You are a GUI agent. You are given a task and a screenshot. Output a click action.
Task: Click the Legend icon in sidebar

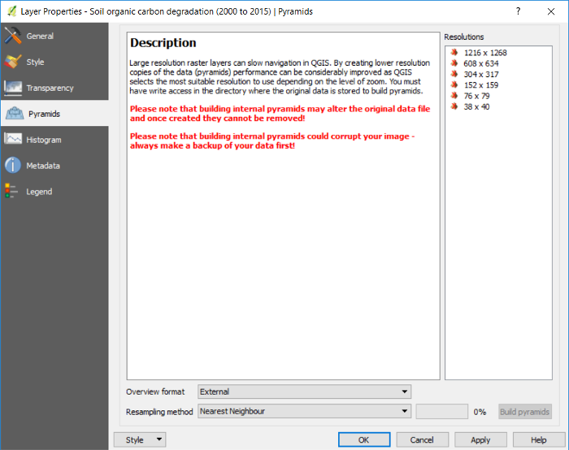click(11, 191)
